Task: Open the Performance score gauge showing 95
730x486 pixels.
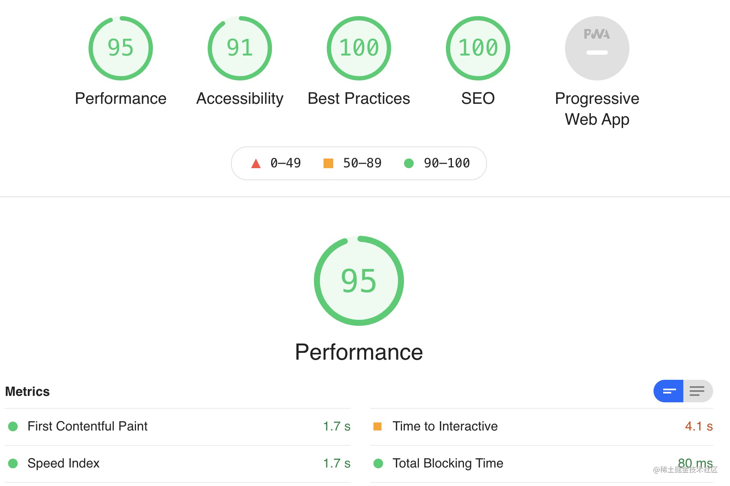Action: 121,48
